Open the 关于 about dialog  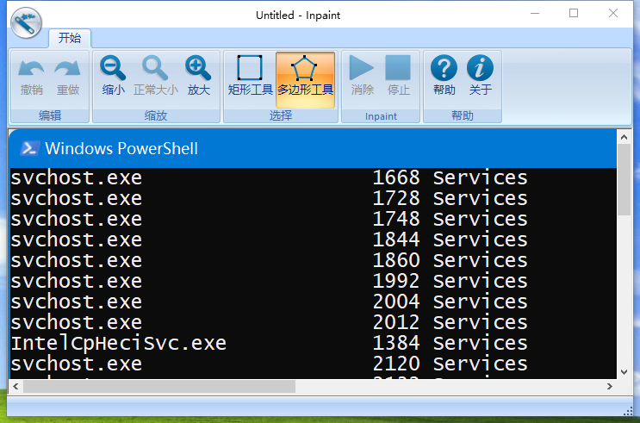pyautogui.click(x=481, y=78)
